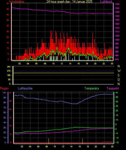Click the Temperatur legend label
The image size is (126, 150).
[x=92, y=88]
